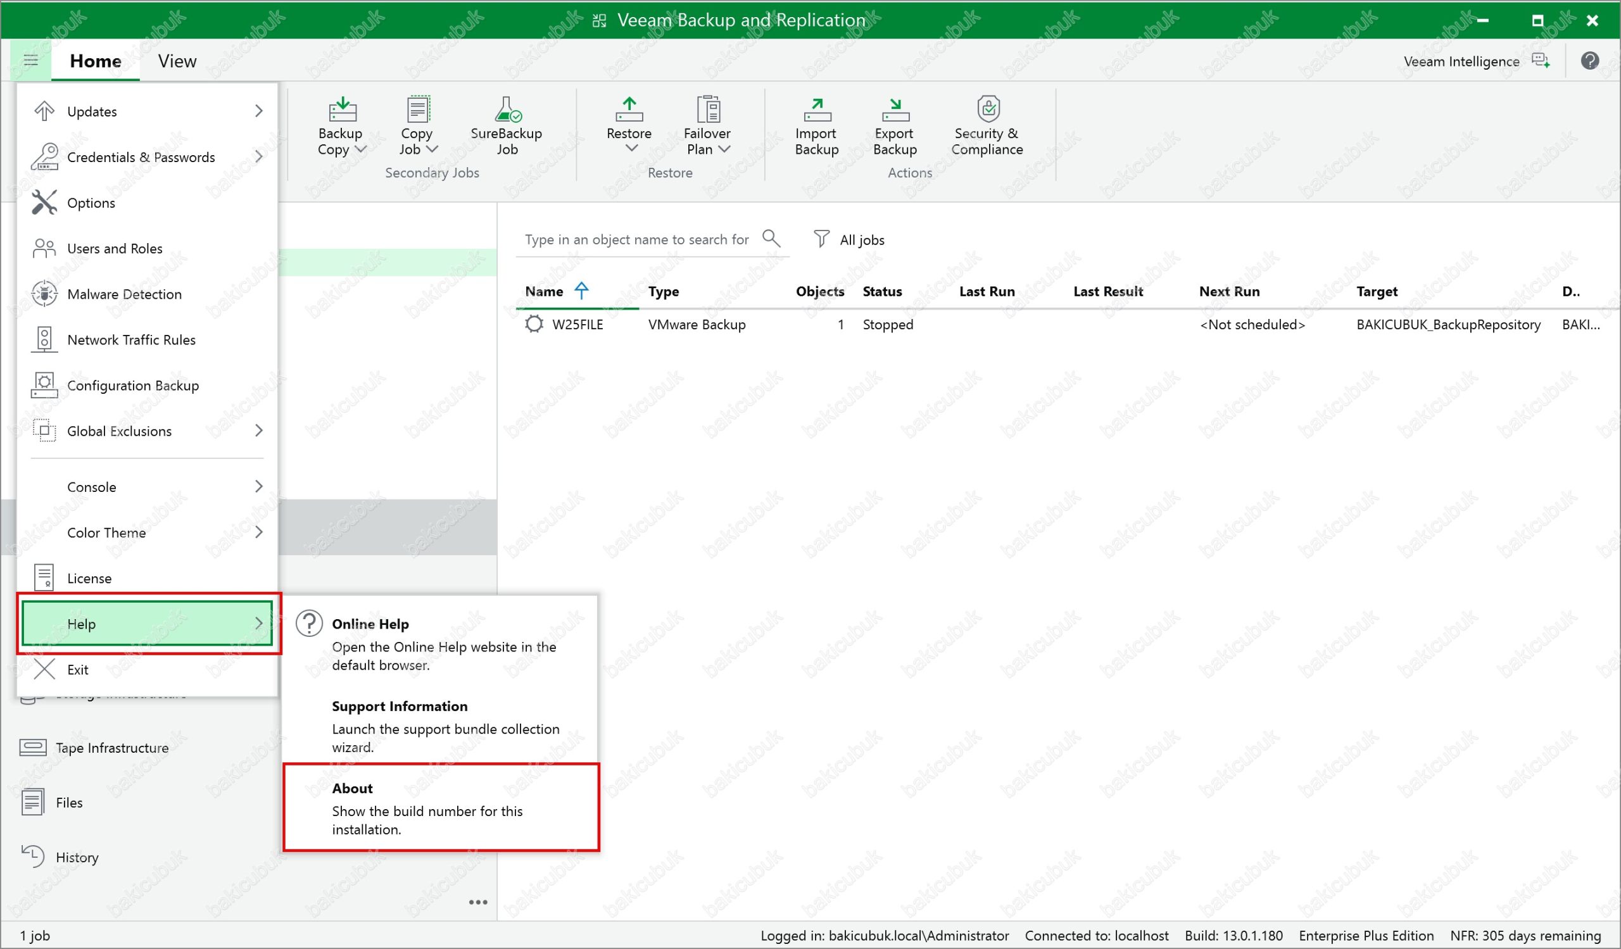The image size is (1621, 949).
Task: Switch to the View tab
Action: [177, 61]
